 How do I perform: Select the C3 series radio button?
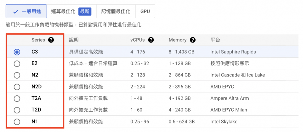tap(17, 52)
